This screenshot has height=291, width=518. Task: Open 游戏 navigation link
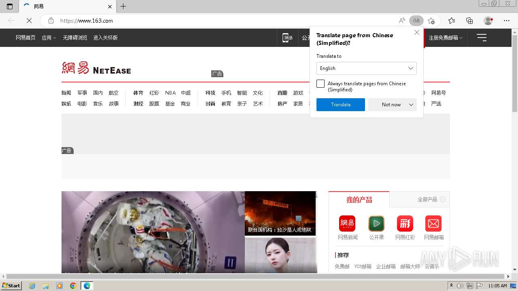(x=298, y=93)
